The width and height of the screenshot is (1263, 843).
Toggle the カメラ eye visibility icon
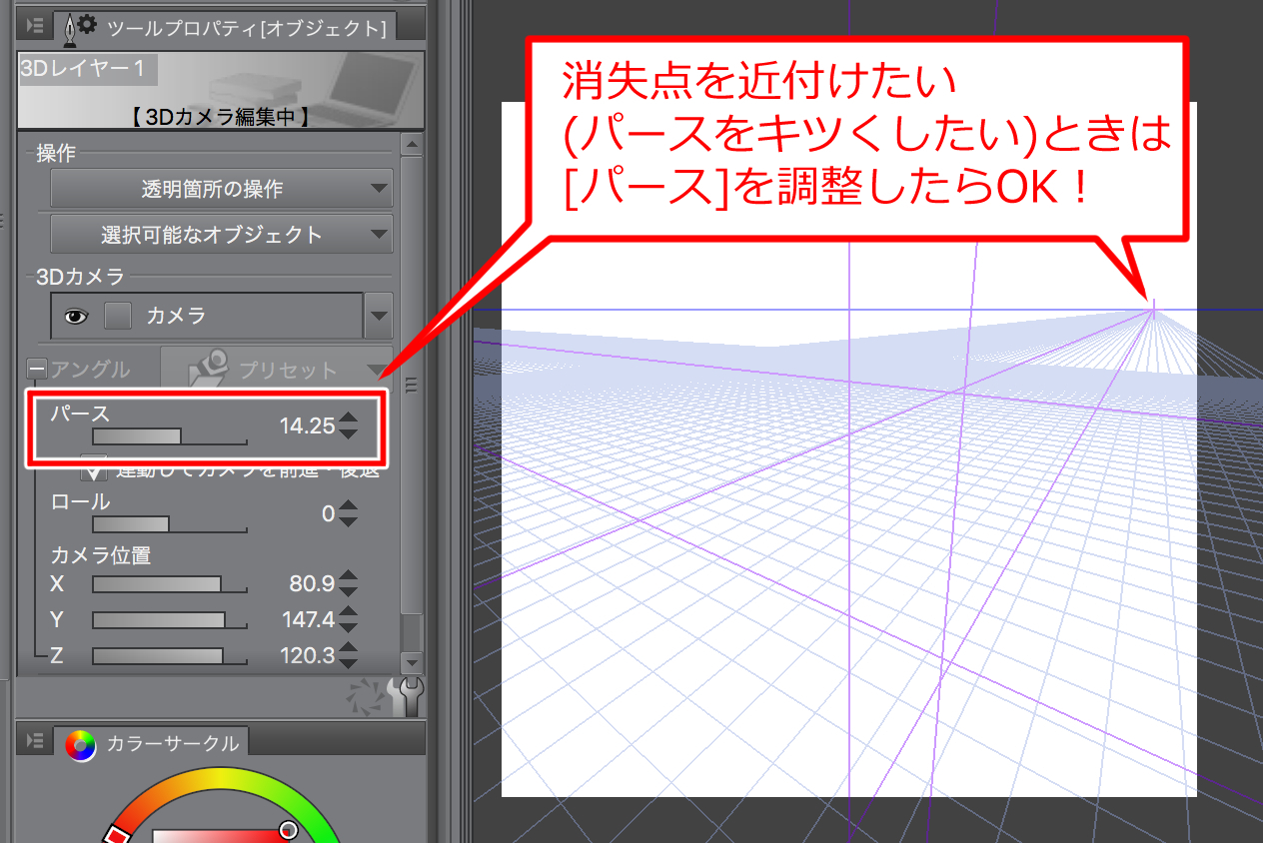[76, 317]
